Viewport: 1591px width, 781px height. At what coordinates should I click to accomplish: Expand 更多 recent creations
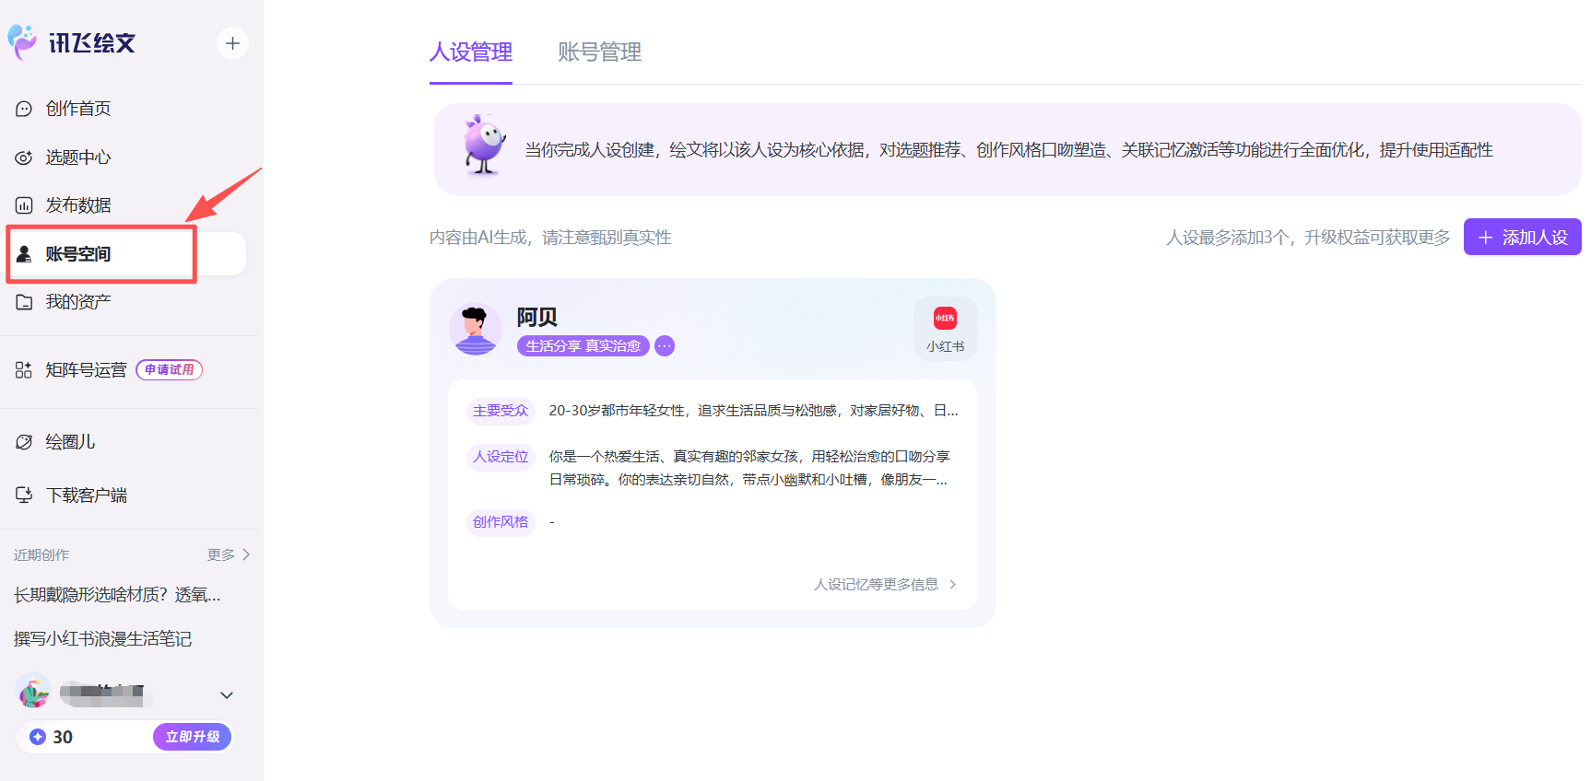[x=229, y=554]
